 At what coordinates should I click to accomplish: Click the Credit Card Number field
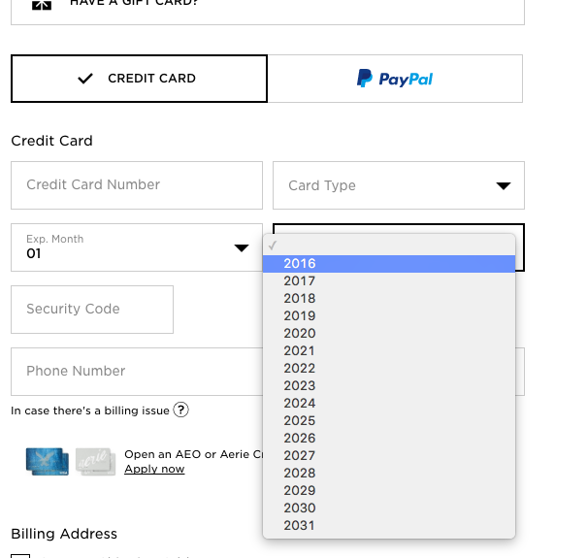[137, 185]
